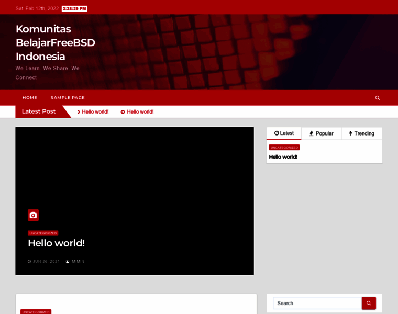Viewport: 398px width, 314px height.
Task: Open second Hello world! ticker link
Action: coord(140,112)
